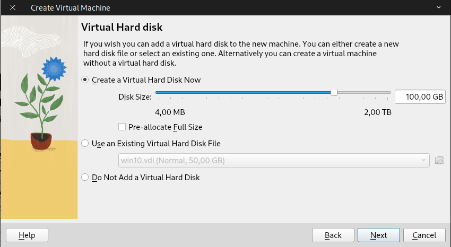The height and width of the screenshot is (247, 451).
Task: Click the Virtual Hard disk heading
Action: 122,27
